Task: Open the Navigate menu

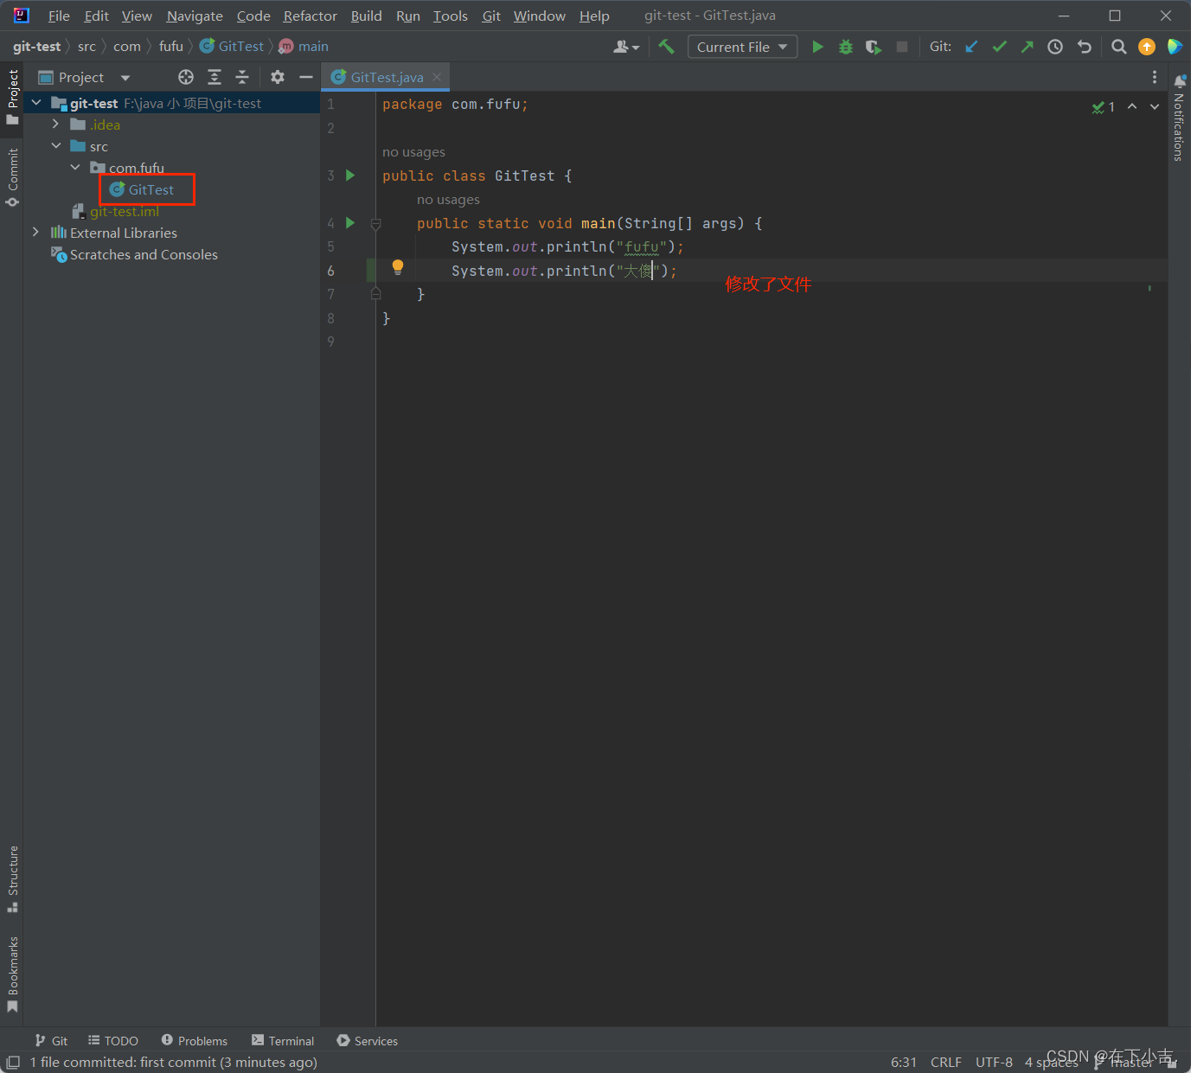Action: (x=195, y=16)
